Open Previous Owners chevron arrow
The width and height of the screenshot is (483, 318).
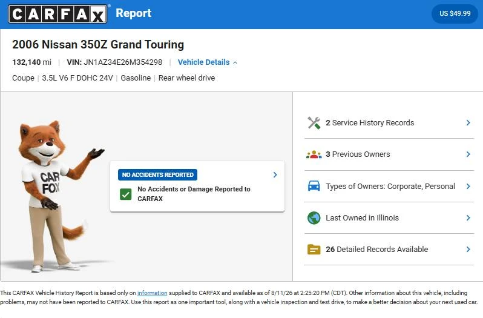tap(468, 154)
